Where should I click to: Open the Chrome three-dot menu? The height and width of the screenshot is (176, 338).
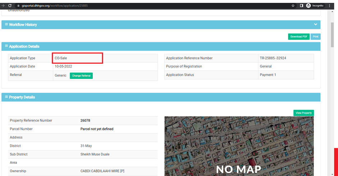[x=330, y=6]
